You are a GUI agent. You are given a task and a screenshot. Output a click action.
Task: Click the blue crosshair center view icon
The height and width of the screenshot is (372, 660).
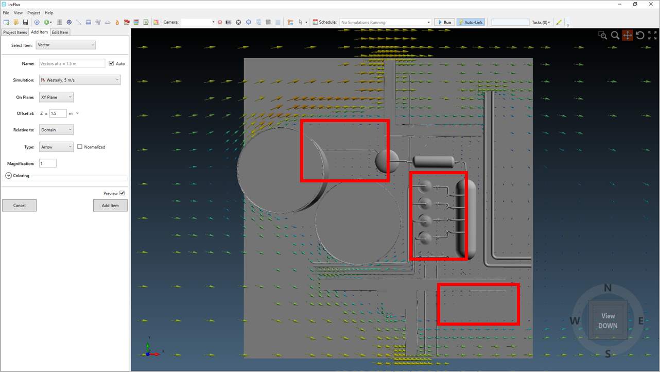point(249,22)
